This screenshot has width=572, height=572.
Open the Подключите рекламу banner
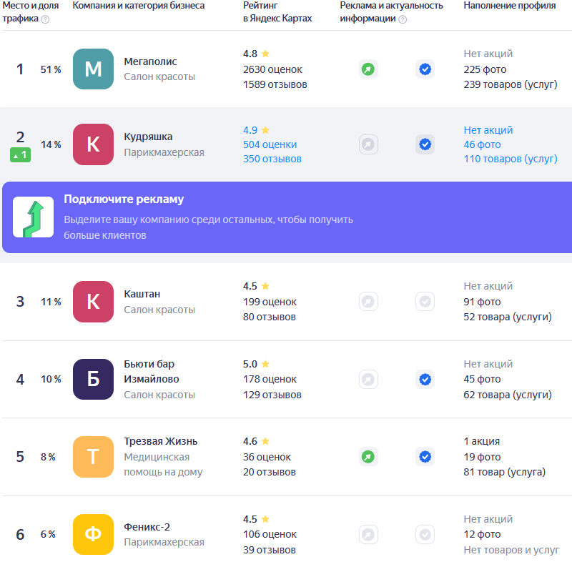[286, 217]
